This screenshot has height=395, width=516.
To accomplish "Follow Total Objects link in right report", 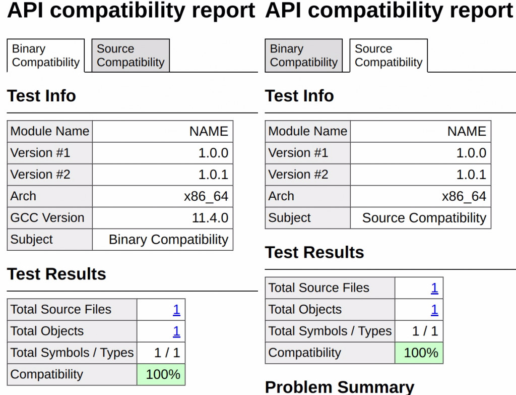I will 434,310.
